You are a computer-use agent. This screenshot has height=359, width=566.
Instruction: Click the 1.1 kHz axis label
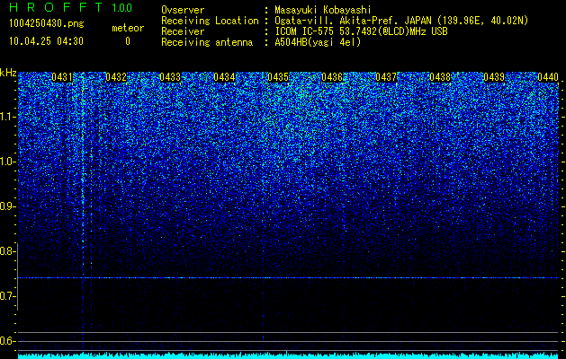pyautogui.click(x=8, y=117)
